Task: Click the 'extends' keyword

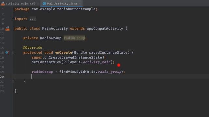Action: click(x=77, y=28)
